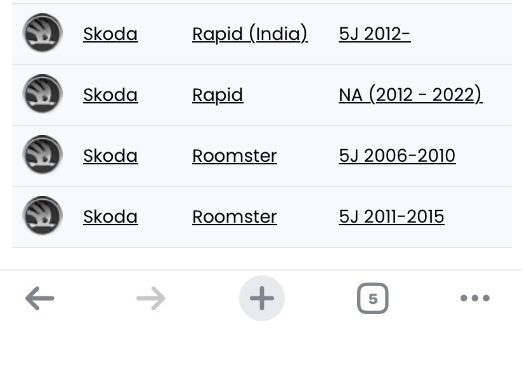Open the three-dot browser menu
522x368 pixels.
coord(475,298)
